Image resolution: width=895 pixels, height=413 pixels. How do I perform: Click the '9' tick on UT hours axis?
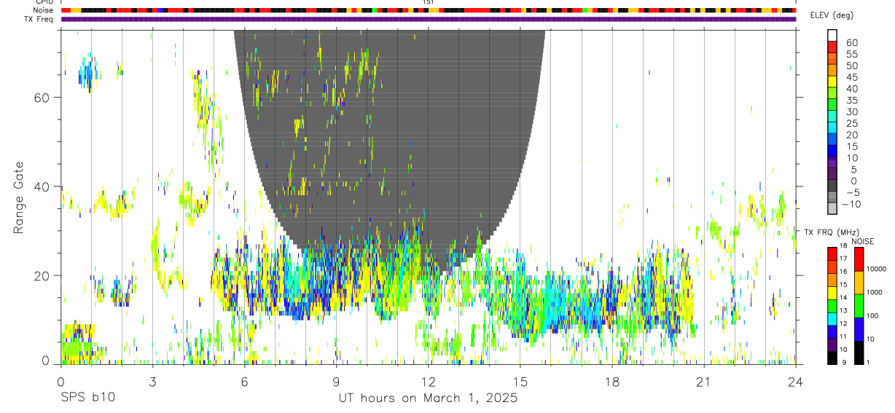click(x=336, y=380)
